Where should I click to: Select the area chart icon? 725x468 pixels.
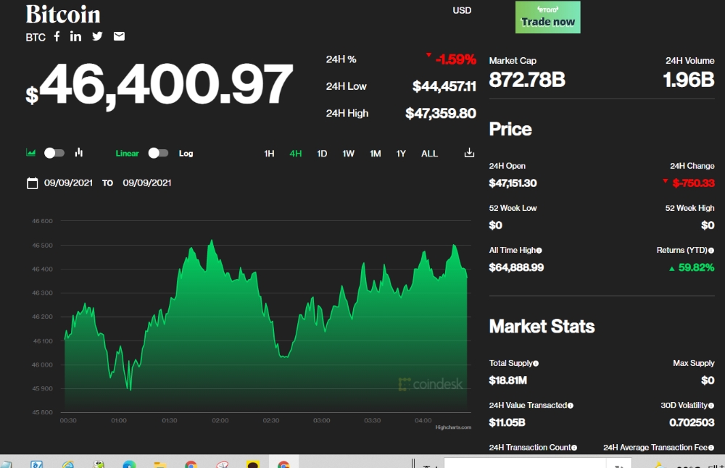tap(31, 152)
